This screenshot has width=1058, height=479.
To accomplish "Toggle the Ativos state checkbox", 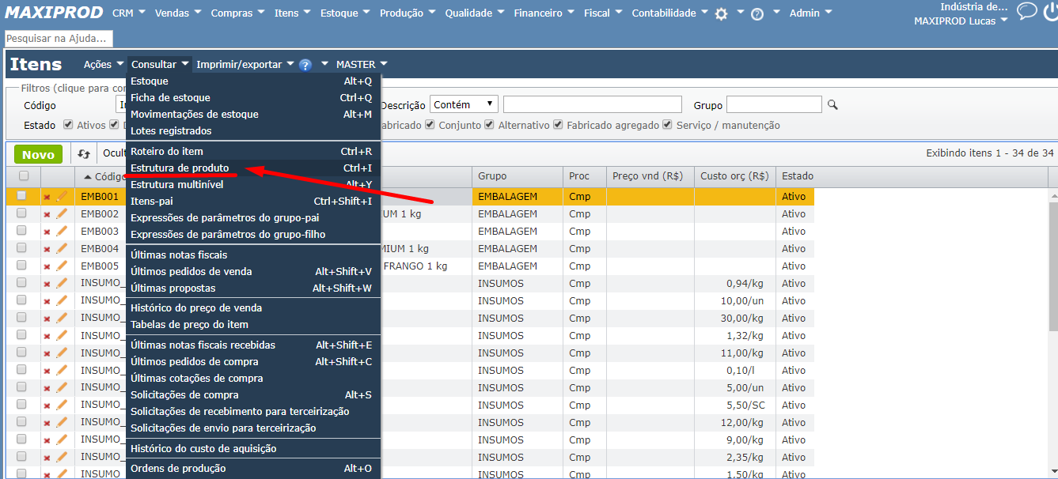I will point(68,125).
